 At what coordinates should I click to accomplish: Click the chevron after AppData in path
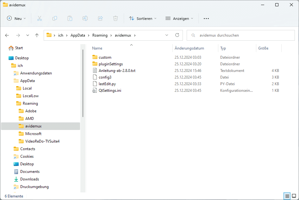[89, 35]
